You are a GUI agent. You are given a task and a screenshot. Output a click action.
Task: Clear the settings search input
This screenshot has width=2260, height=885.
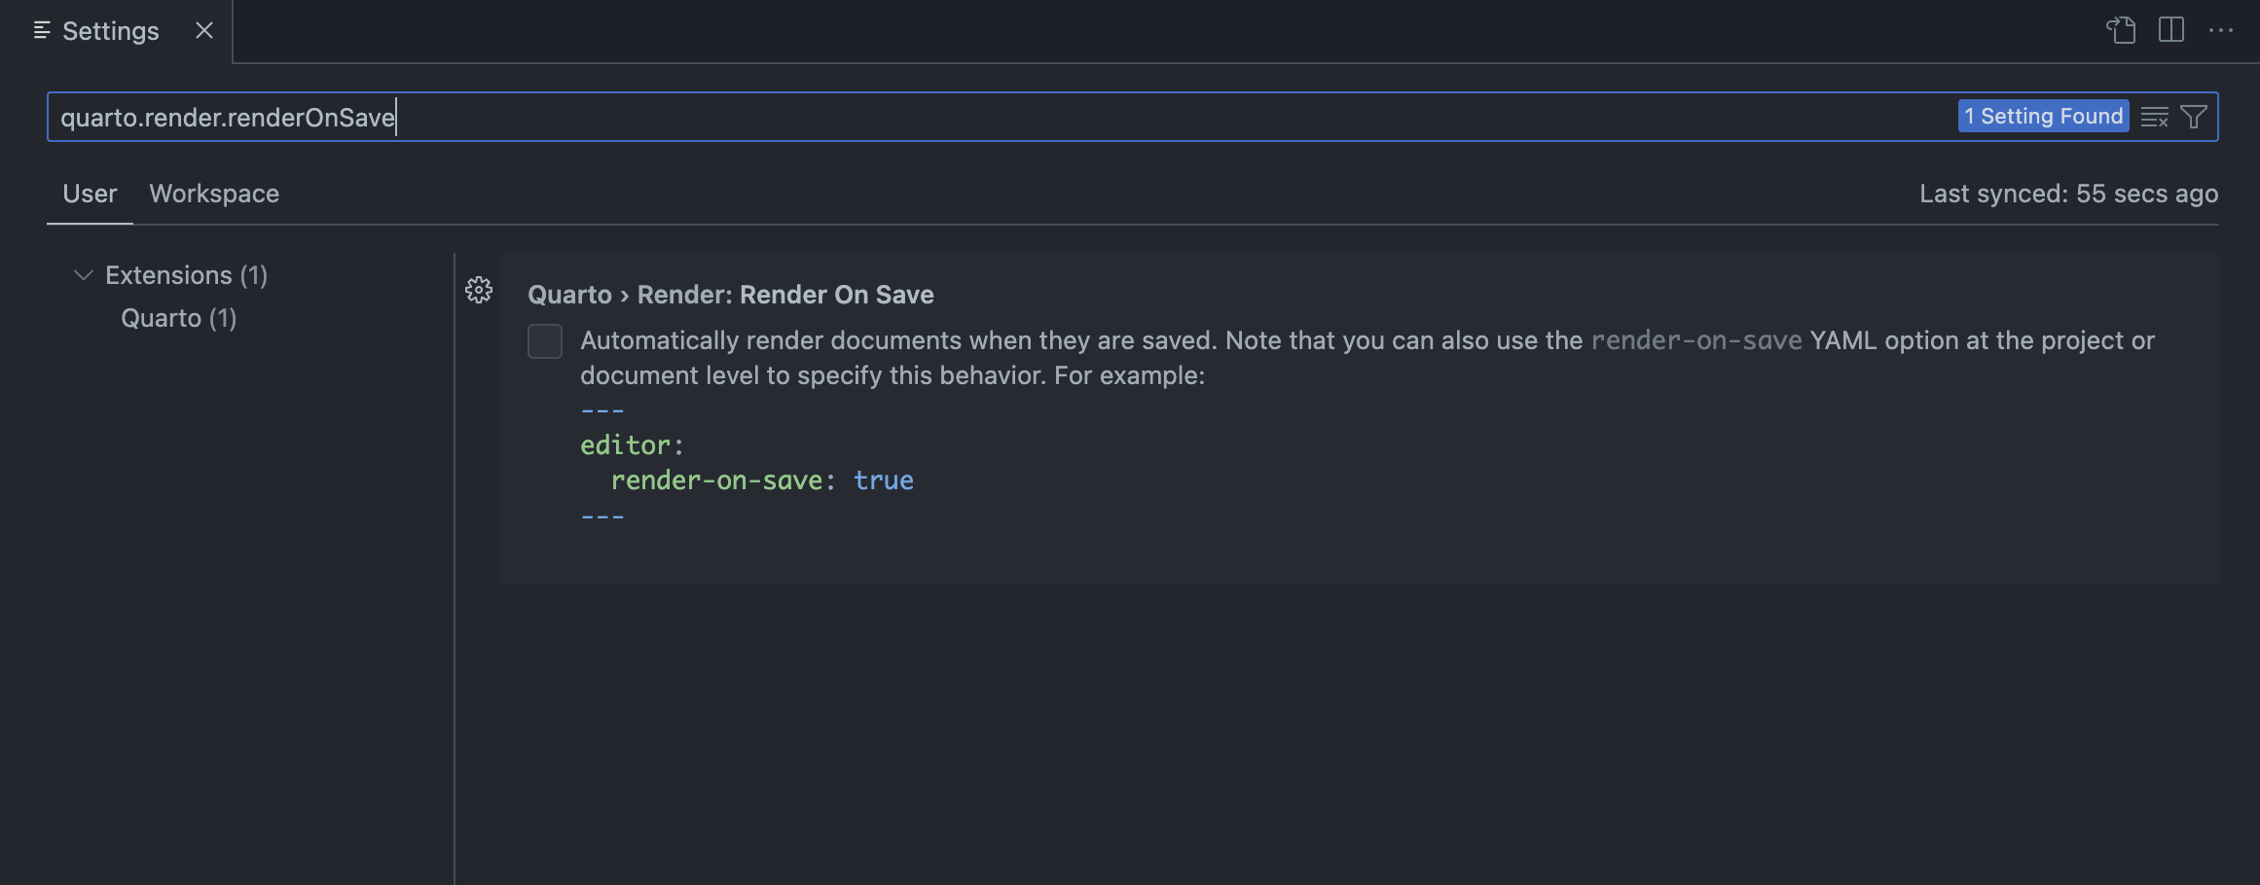coord(2155,117)
